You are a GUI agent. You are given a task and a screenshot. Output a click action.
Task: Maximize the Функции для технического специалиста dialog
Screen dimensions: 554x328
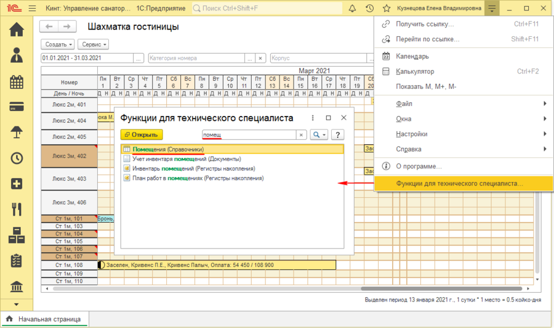(x=328, y=118)
